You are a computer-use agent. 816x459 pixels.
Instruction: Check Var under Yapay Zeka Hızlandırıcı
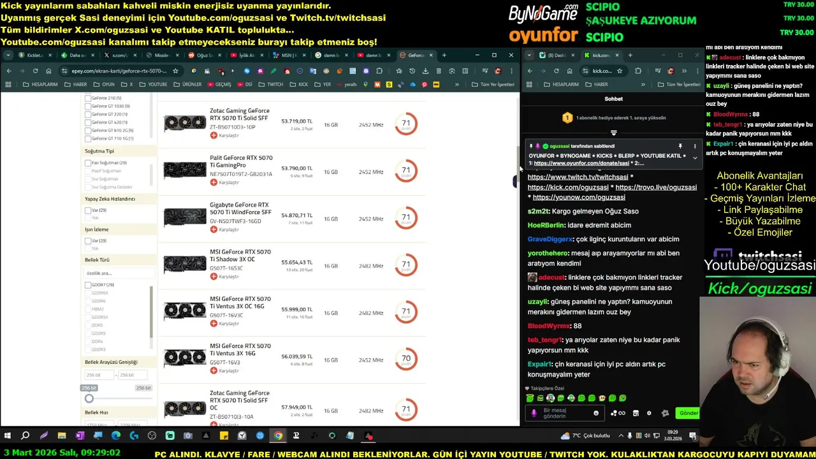[x=88, y=210]
